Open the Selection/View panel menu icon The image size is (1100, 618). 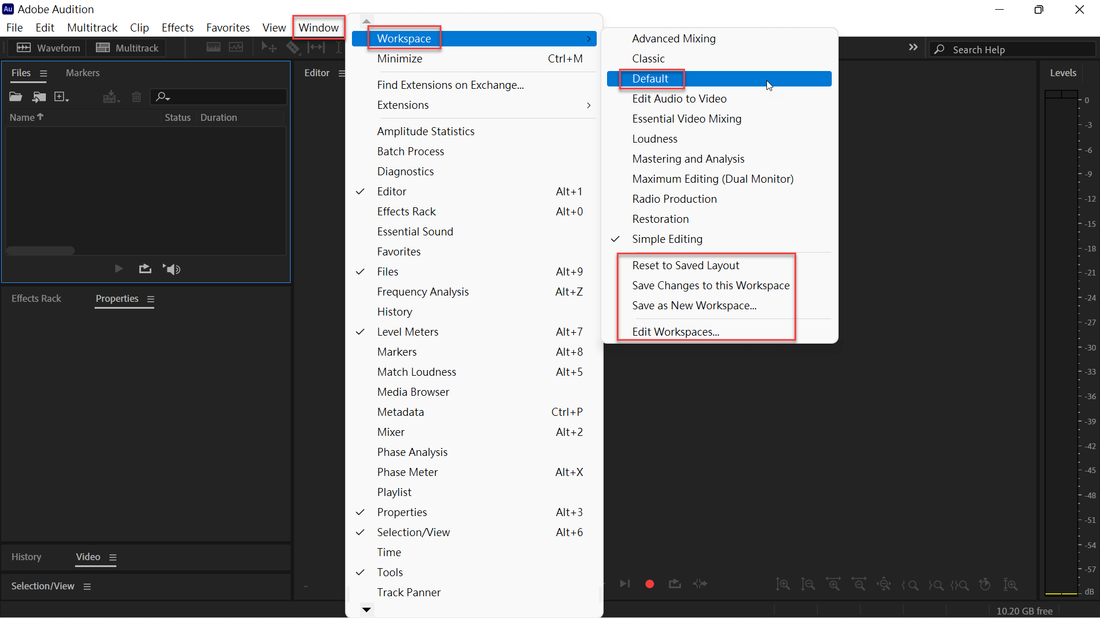pyautogui.click(x=87, y=586)
